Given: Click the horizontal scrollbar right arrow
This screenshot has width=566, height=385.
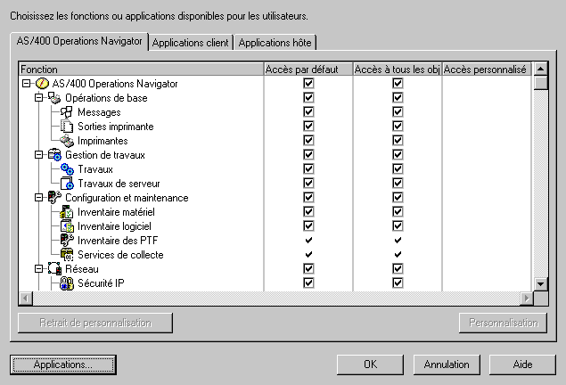Looking at the screenshot, I should (527, 299).
